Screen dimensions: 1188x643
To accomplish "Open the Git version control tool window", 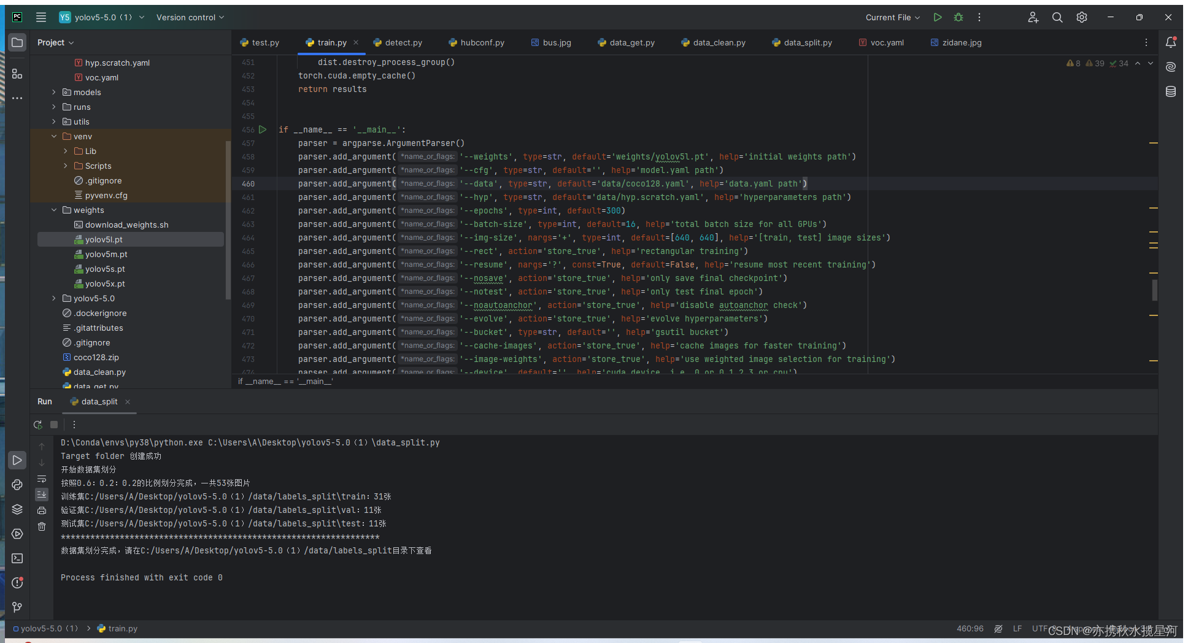I will click(17, 607).
